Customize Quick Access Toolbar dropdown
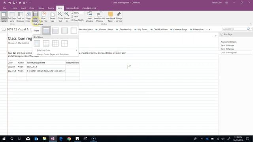Screen dimensions: 253x142 30,3
